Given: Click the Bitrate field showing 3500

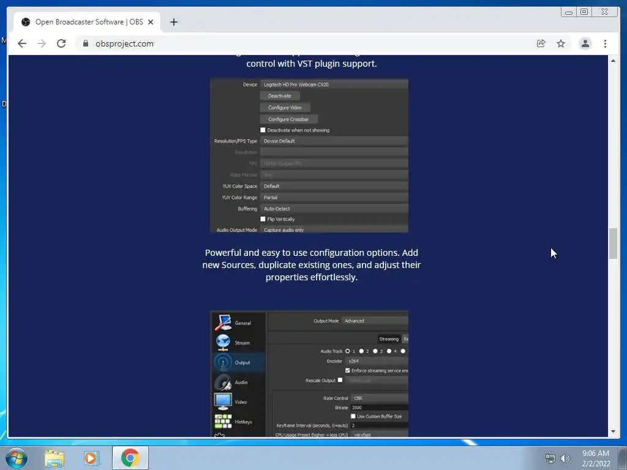Looking at the screenshot, I should pyautogui.click(x=380, y=408).
